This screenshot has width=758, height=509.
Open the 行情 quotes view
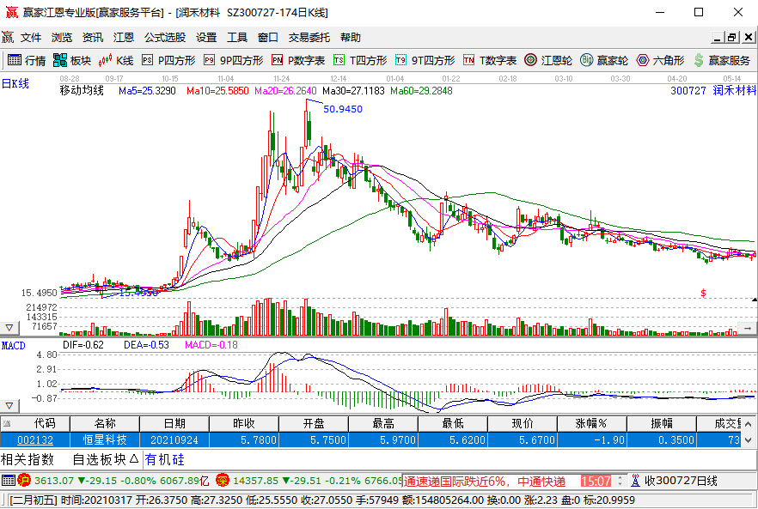26,60
